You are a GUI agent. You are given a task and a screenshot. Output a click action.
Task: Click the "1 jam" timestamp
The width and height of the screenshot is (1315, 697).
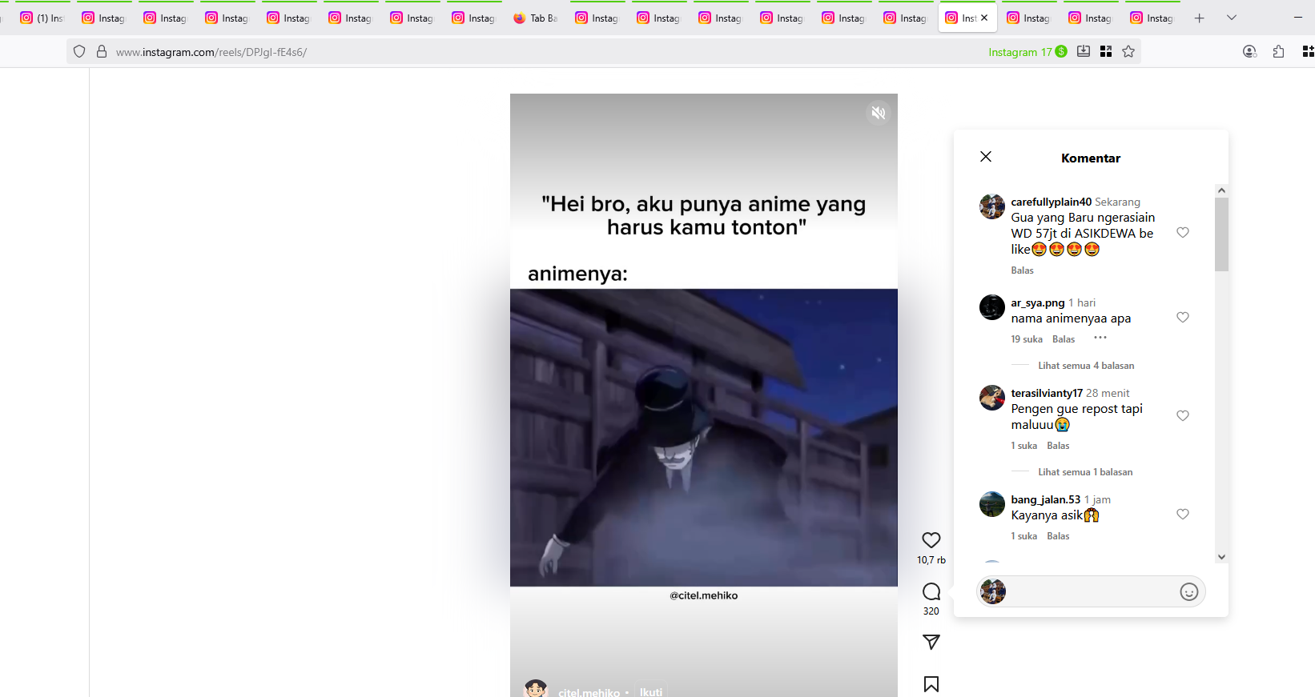point(1097,499)
